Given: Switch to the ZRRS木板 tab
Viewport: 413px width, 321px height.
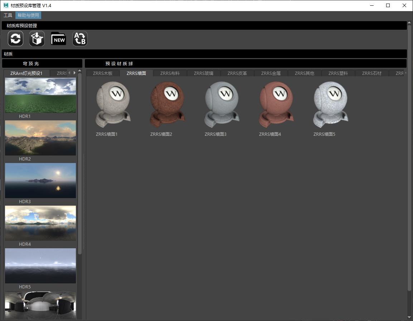Looking at the screenshot, I should pyautogui.click(x=102, y=73).
